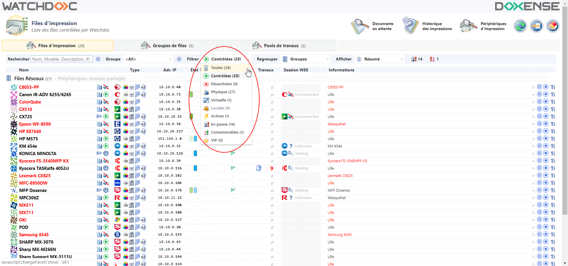Sort by the Nom column header
This screenshot has width=568, height=266.
(24, 70)
